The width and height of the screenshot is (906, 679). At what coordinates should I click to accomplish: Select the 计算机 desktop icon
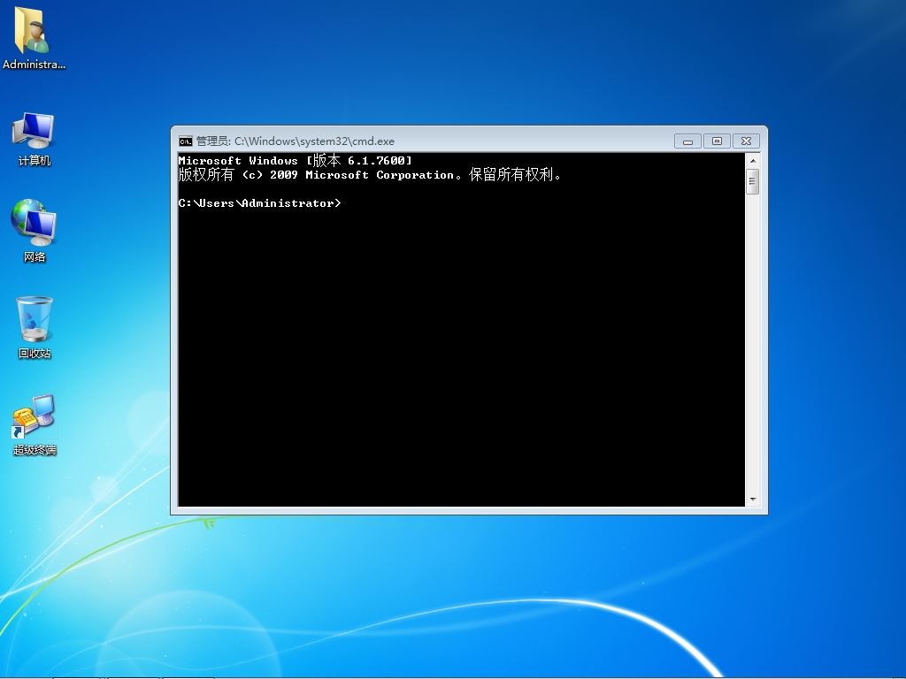tap(34, 139)
